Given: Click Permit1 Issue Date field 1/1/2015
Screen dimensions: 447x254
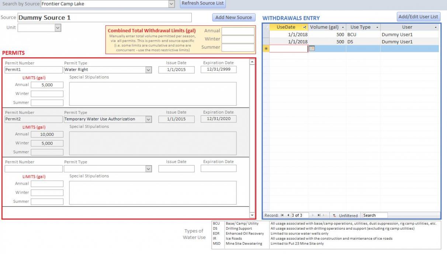Looking at the screenshot, I should 176,70.
